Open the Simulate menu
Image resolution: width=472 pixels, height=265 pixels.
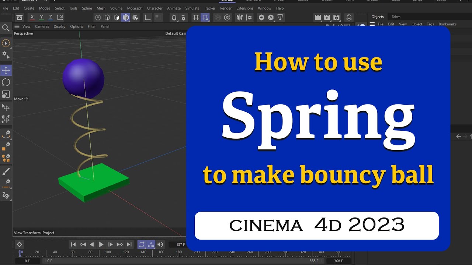(192, 8)
